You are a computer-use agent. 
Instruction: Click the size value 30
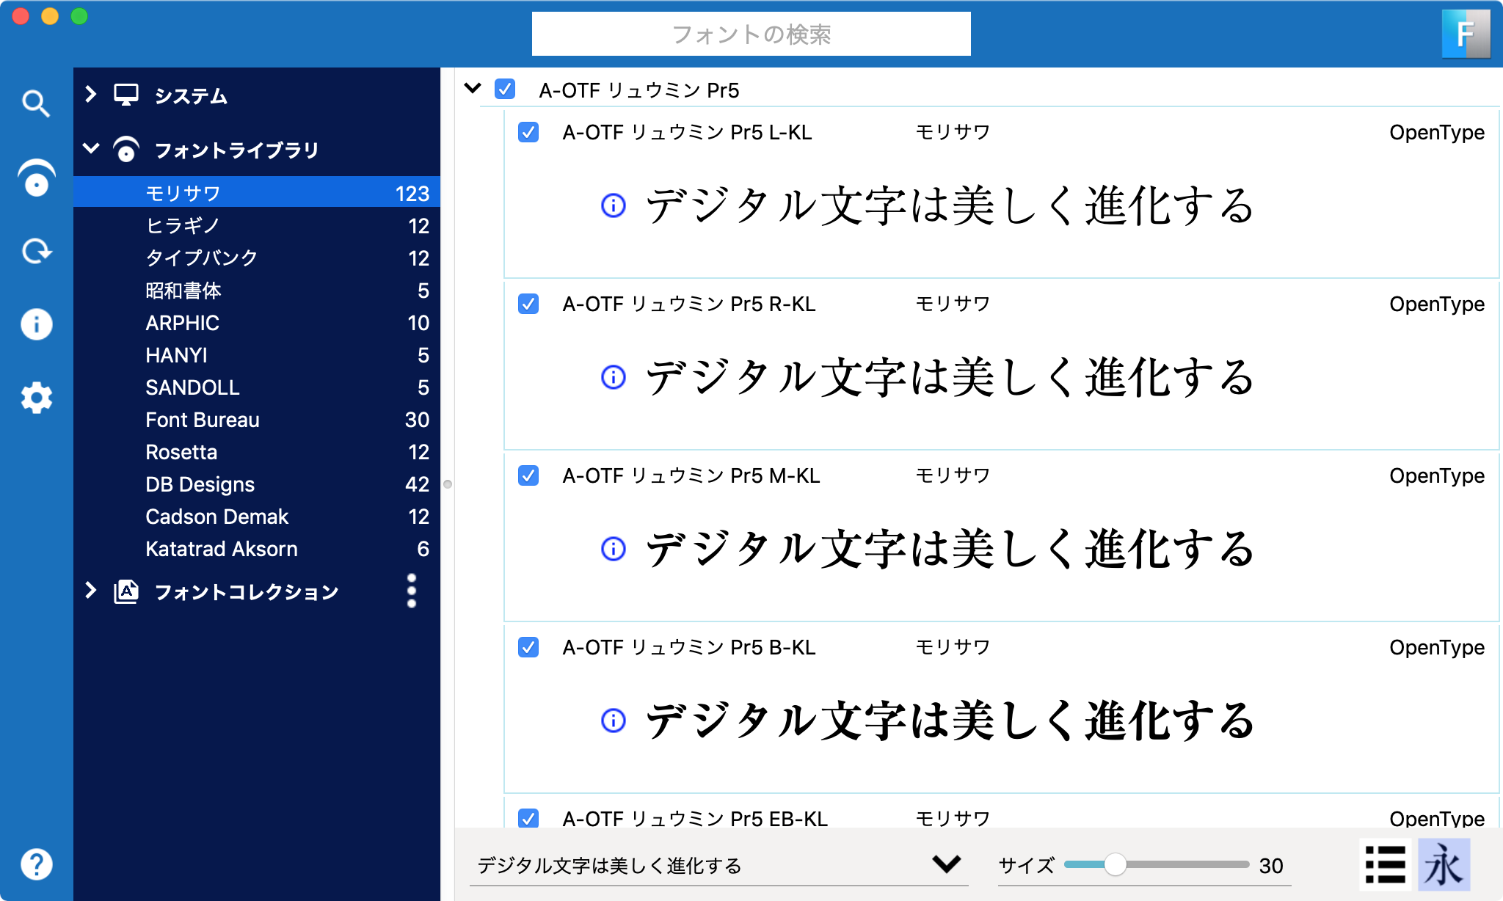[x=1271, y=866]
